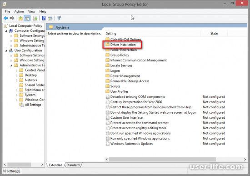Click right arrow of tree pane scrollbar
The image size is (250, 176).
pyautogui.click(x=42, y=165)
